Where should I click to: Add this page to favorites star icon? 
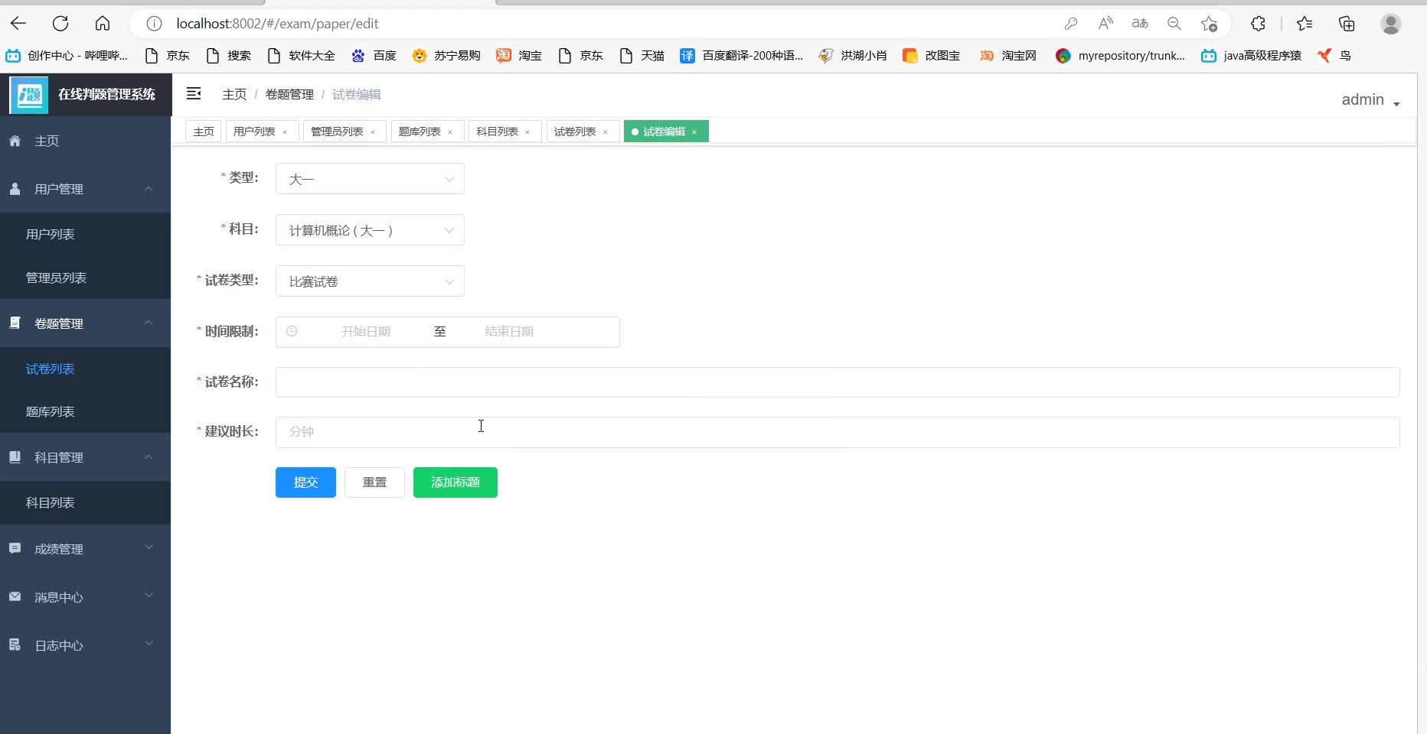coord(1209,24)
